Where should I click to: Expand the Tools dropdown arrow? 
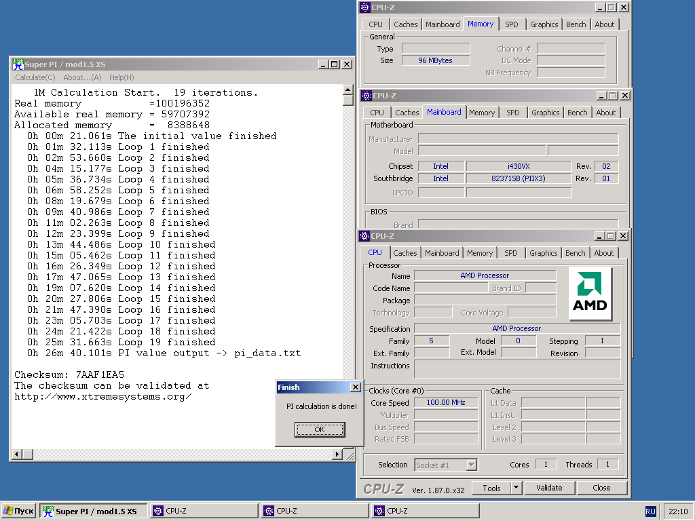point(516,488)
